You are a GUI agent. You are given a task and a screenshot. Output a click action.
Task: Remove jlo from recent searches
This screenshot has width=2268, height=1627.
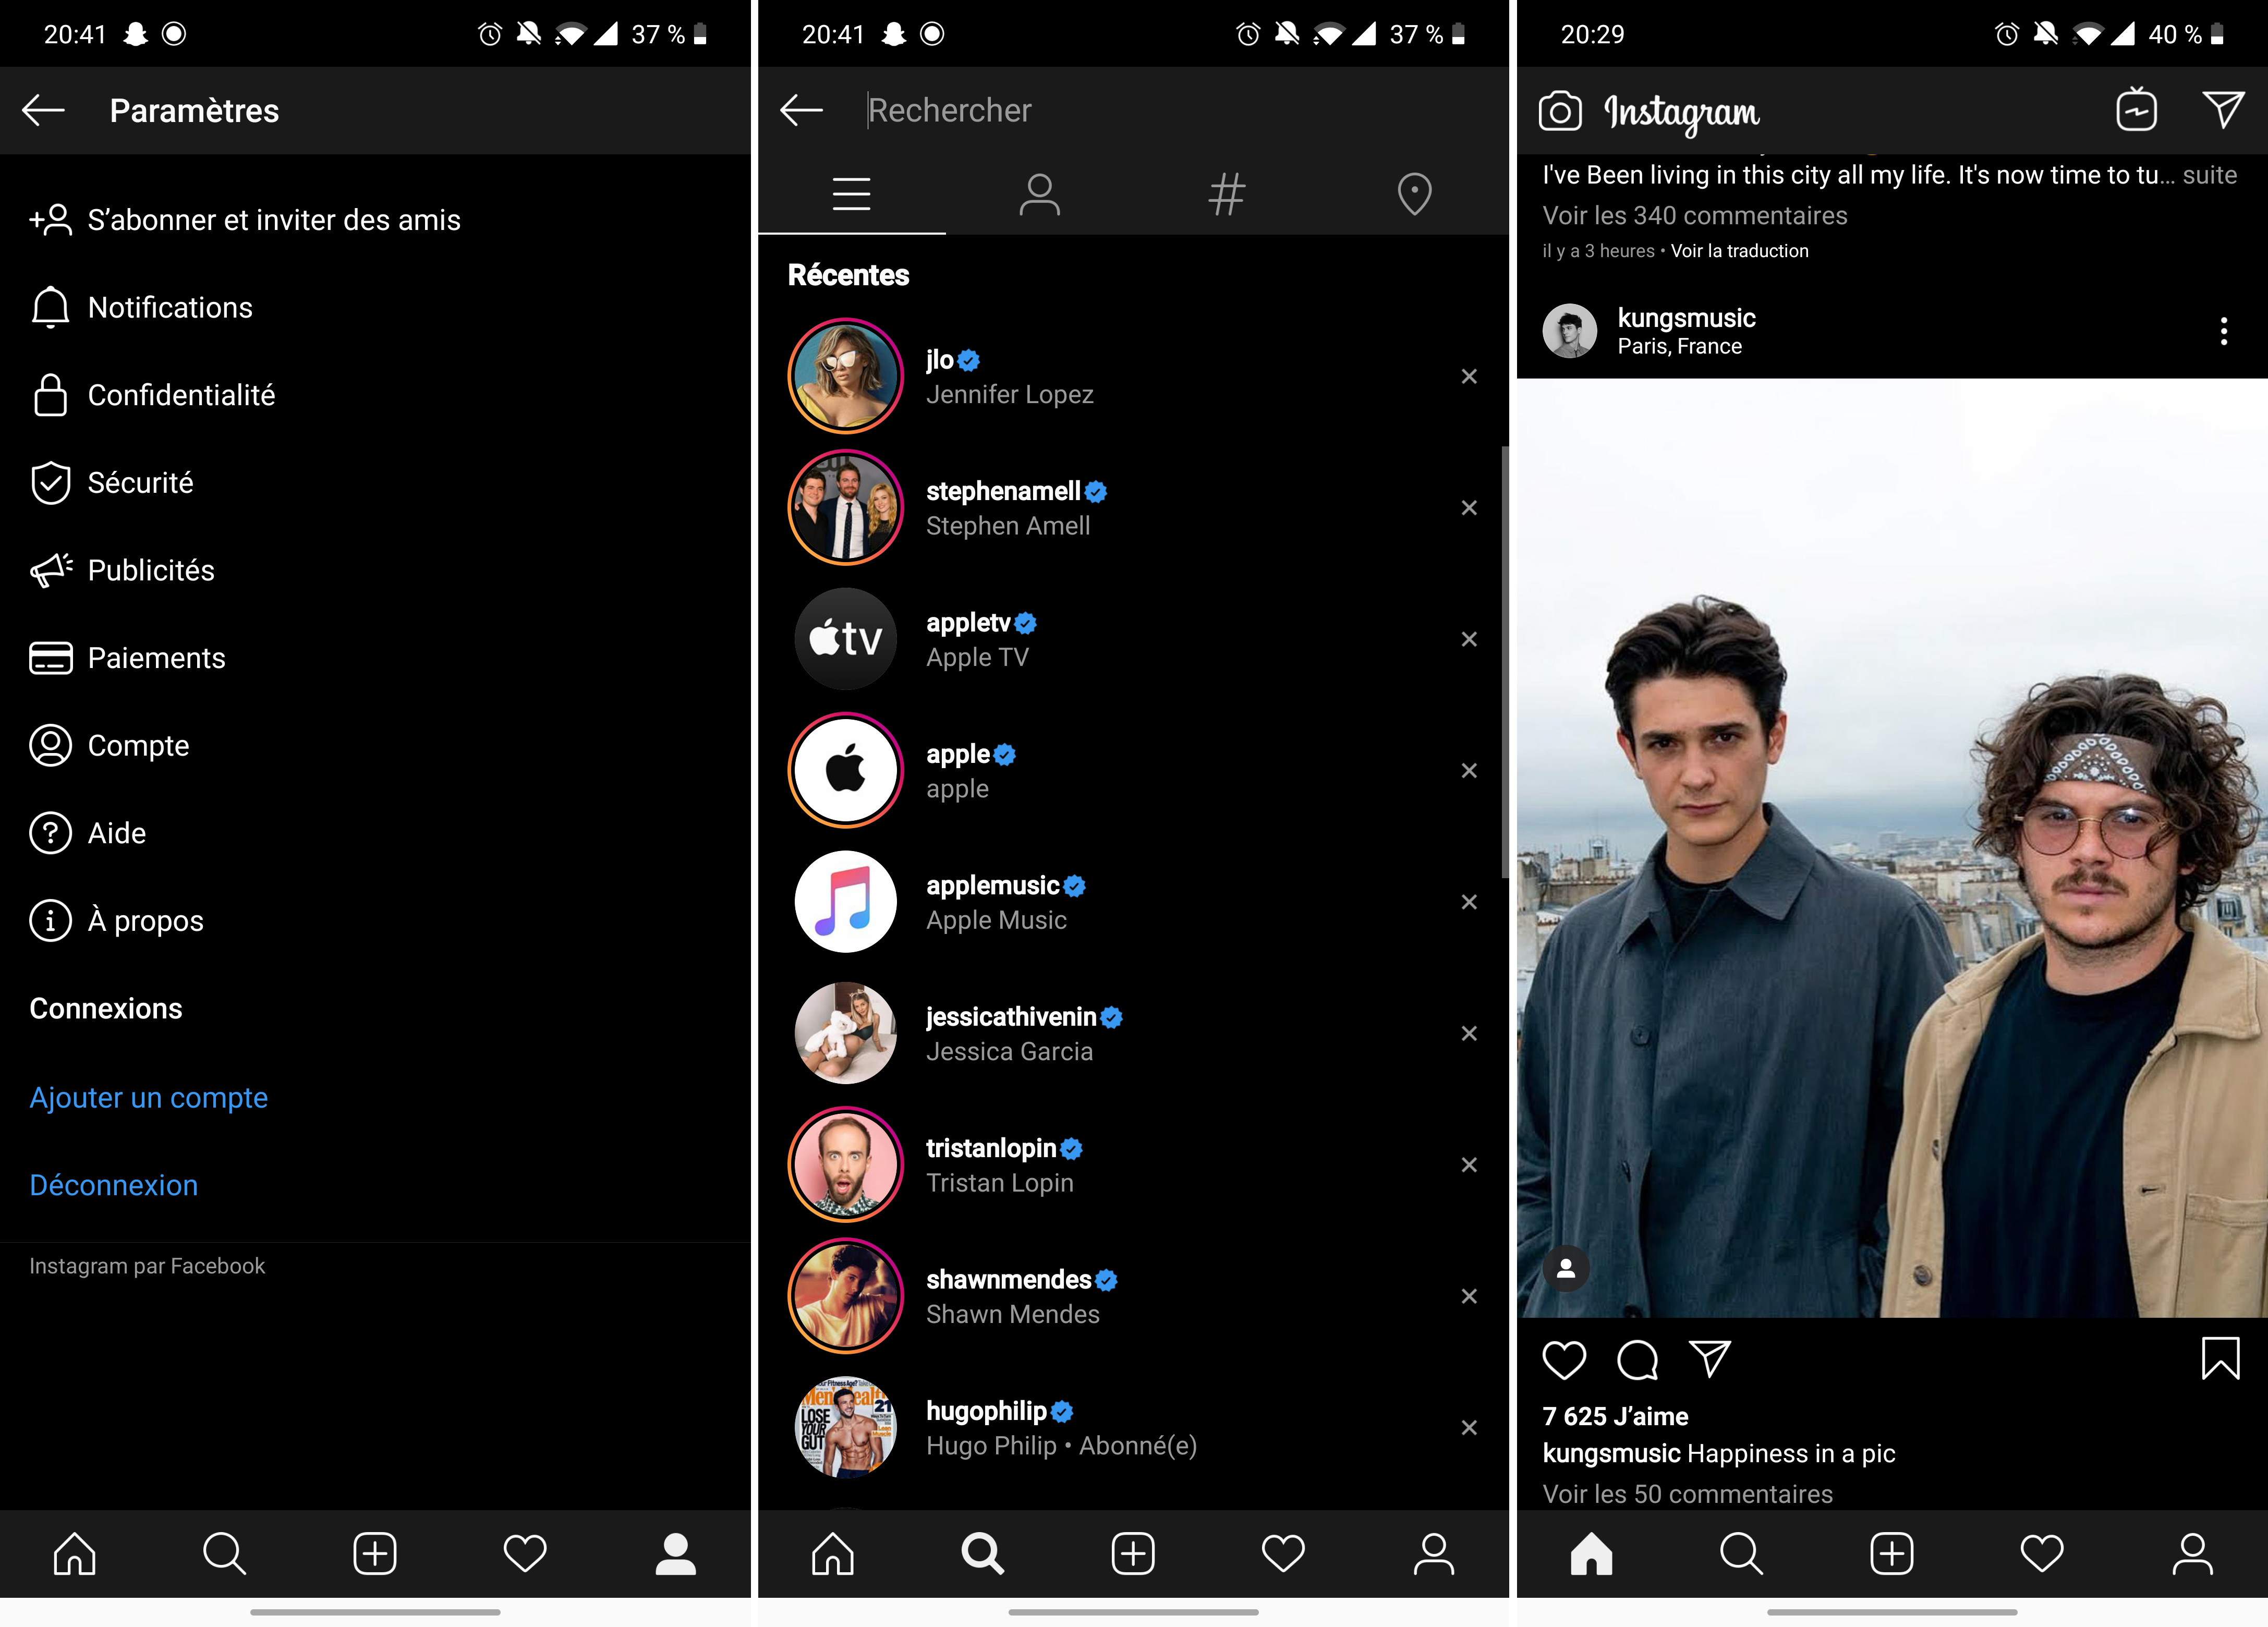pyautogui.click(x=1469, y=376)
